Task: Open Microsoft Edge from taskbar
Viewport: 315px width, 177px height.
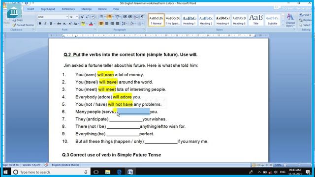Action: point(119,172)
